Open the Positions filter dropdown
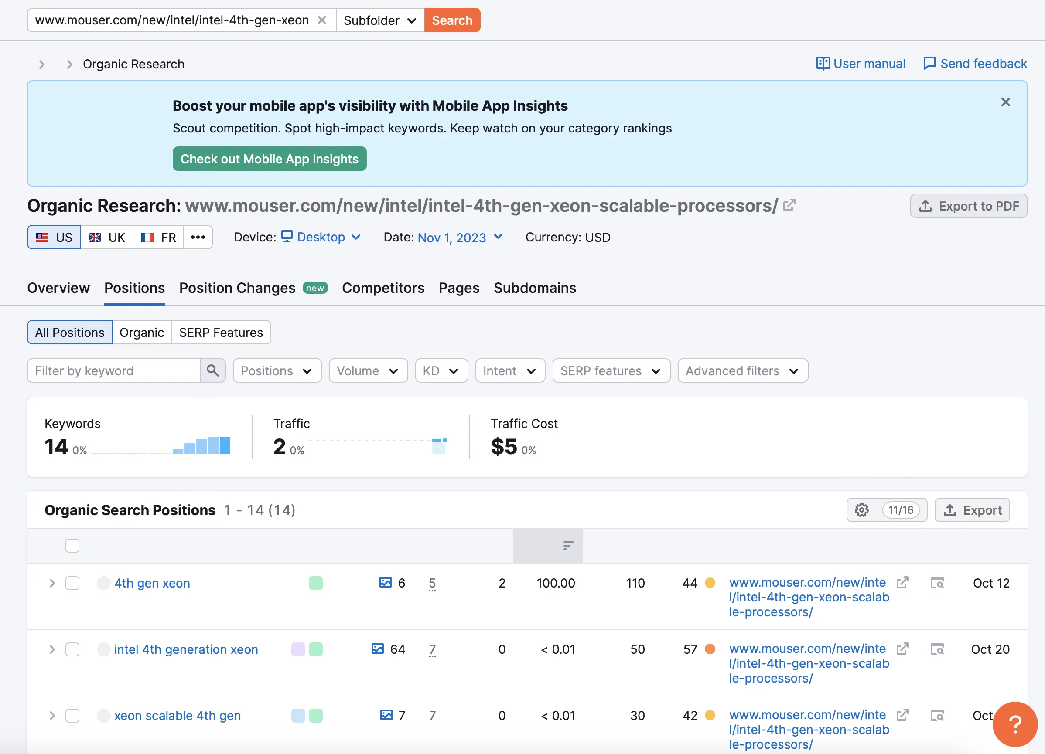Screen dimensions: 1045x754 tap(277, 370)
